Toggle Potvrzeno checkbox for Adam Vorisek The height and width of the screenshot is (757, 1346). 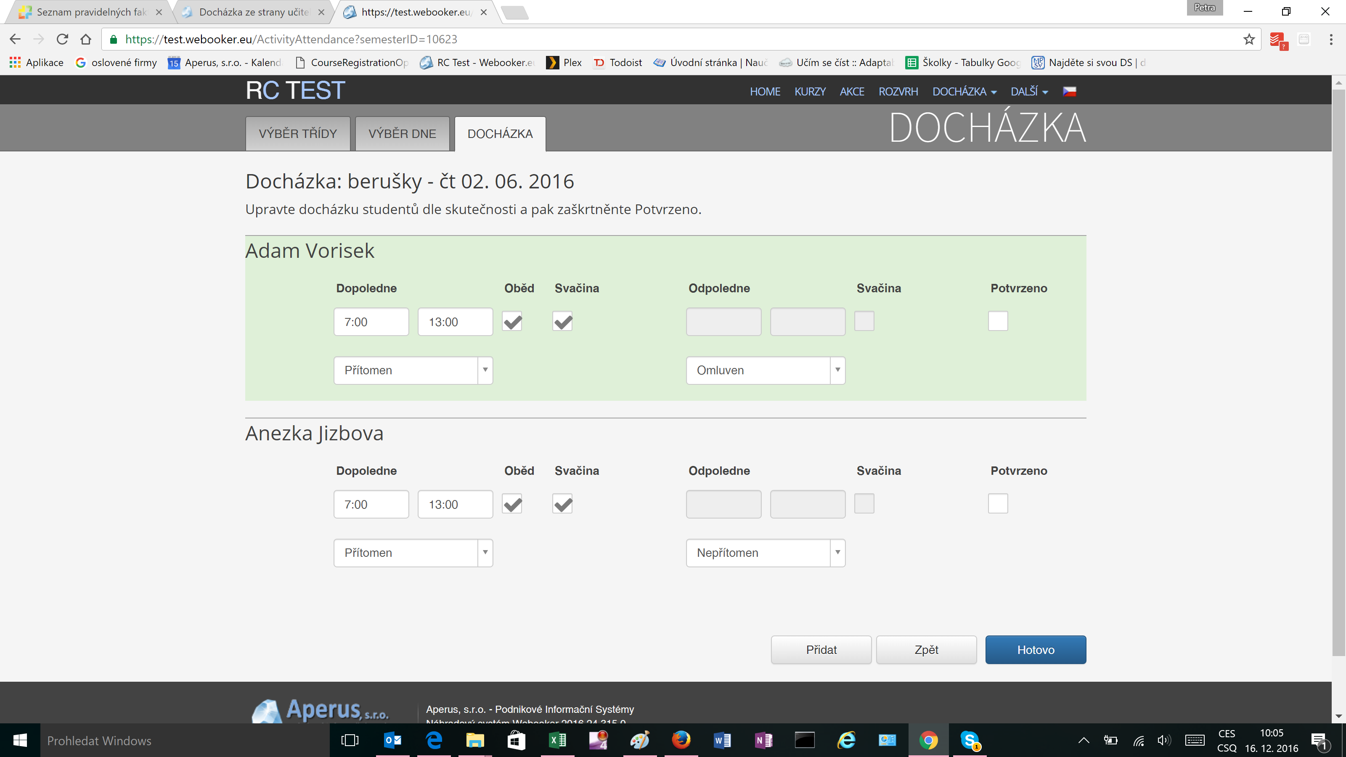coord(997,321)
